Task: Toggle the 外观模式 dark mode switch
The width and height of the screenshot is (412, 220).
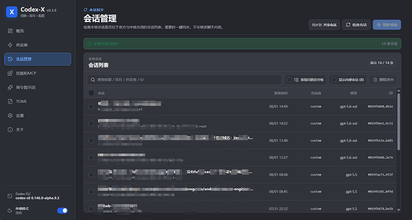Action: 62,210
